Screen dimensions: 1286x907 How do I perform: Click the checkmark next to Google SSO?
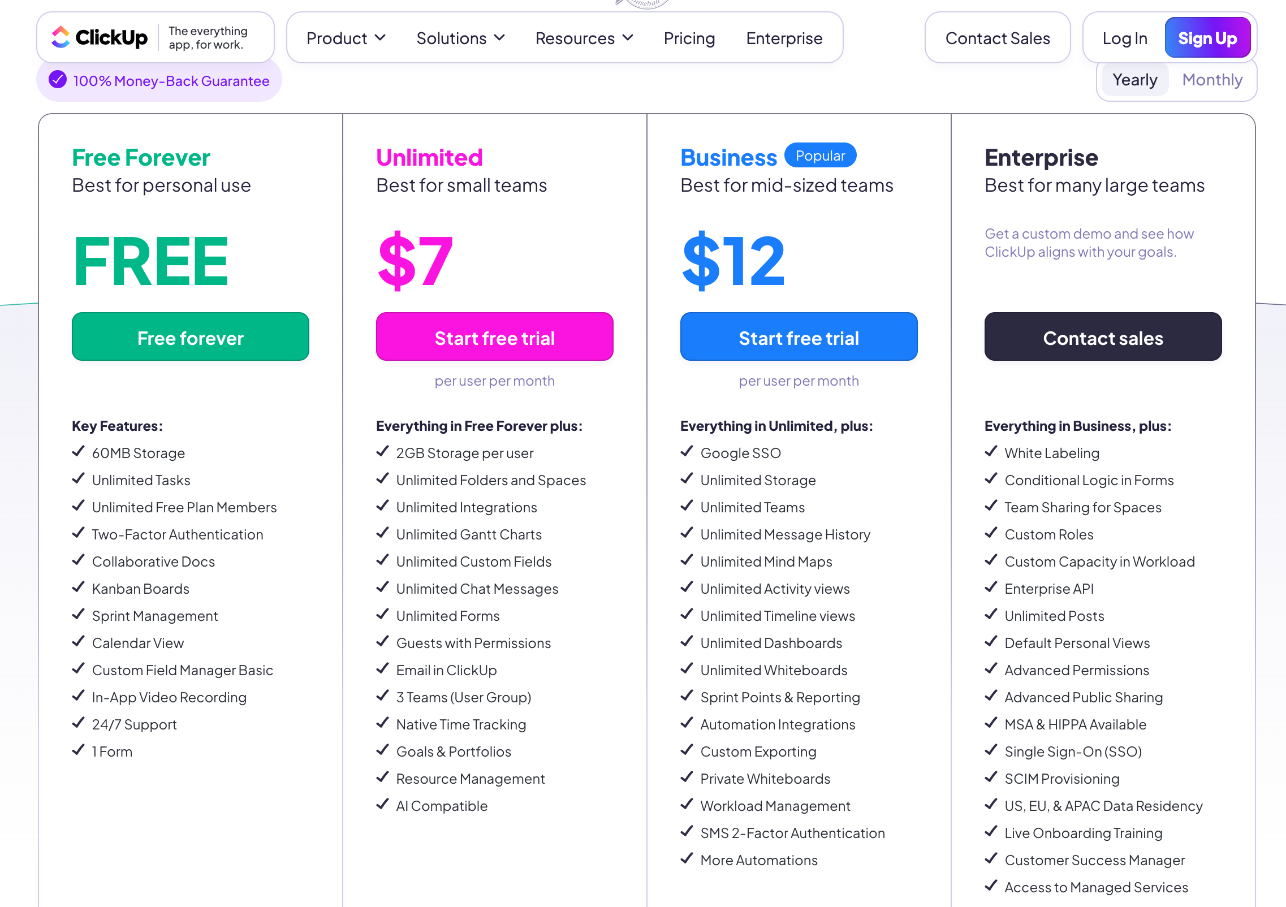pos(687,452)
